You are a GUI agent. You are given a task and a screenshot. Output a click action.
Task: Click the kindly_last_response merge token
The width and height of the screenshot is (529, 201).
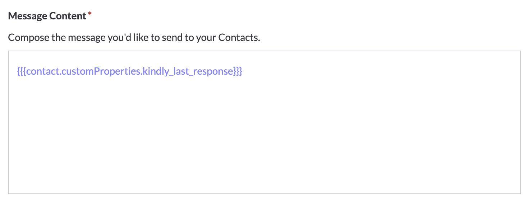click(x=130, y=71)
